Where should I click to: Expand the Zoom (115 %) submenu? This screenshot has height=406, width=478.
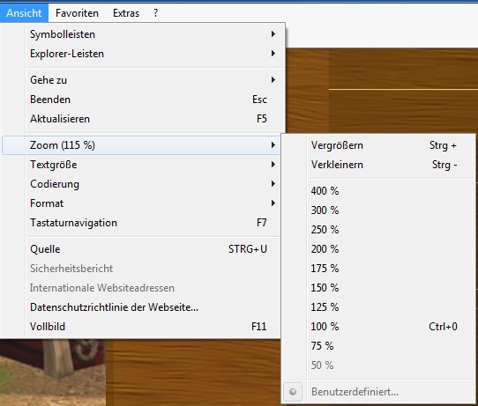click(141, 145)
